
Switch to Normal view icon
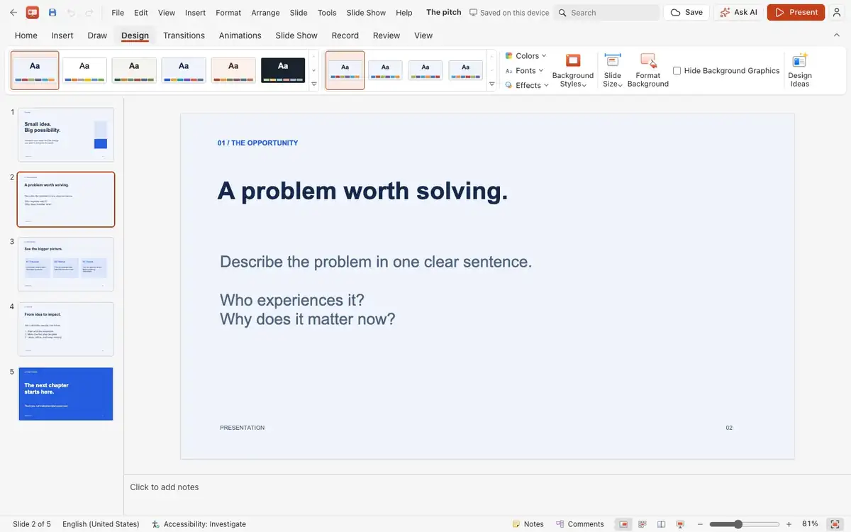[x=623, y=524]
